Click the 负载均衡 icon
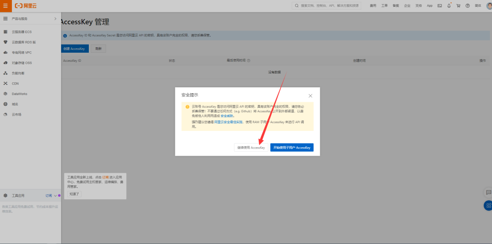 (x=5, y=73)
